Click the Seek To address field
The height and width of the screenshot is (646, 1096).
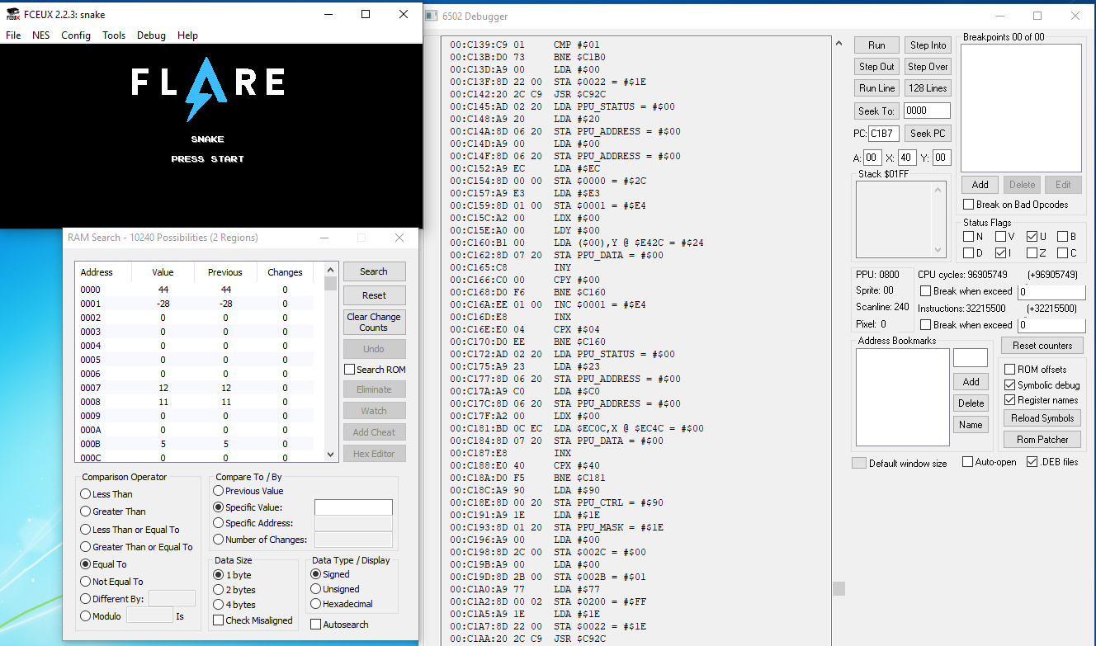click(x=928, y=111)
